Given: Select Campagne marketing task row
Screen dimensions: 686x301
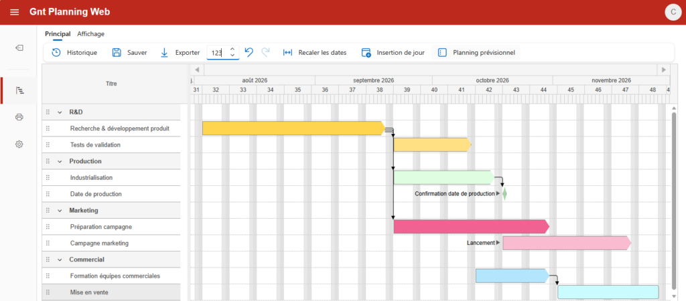Looking at the screenshot, I should (x=111, y=243).
